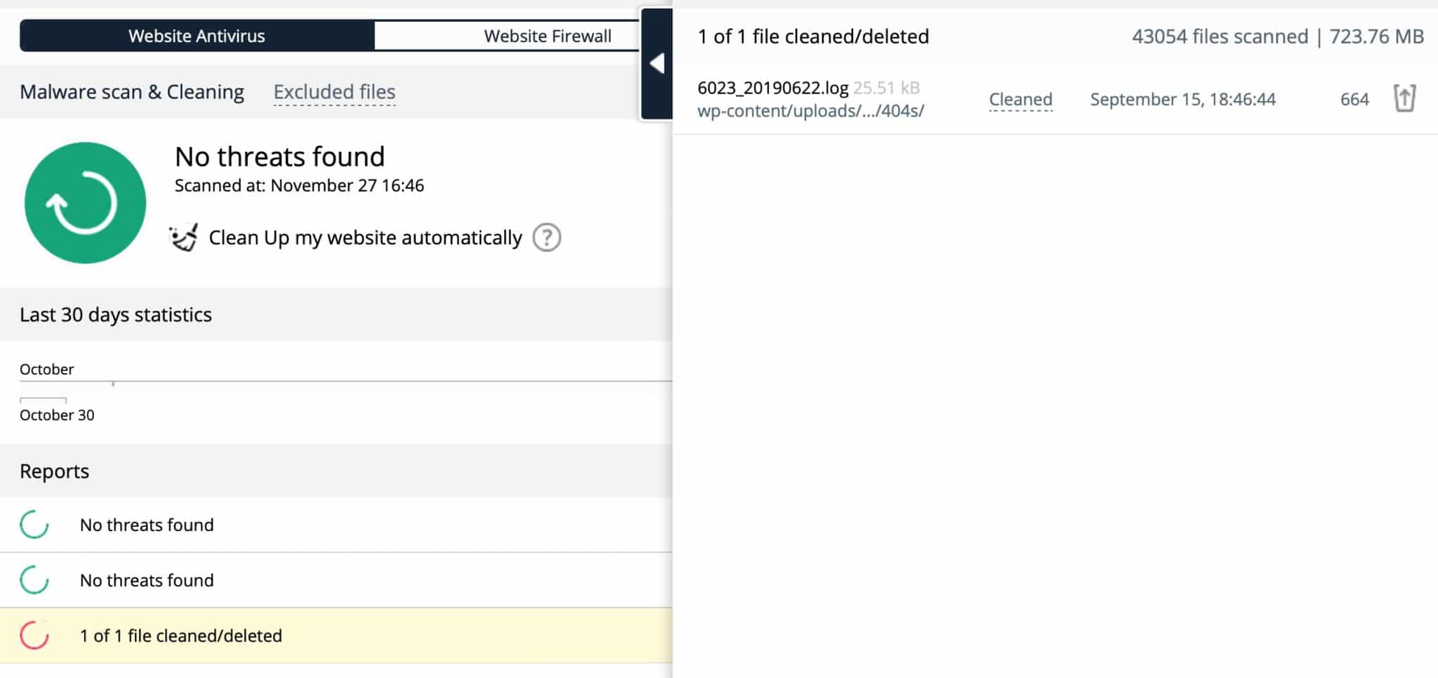Click second green No threats found report icon
The image size is (1438, 678).
click(34, 580)
